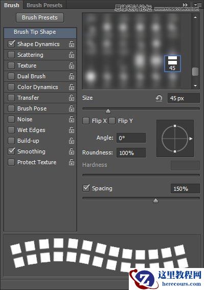Toggle the lock icon for Protect Texture
This screenshot has height=290, width=204.
(x=72, y=162)
